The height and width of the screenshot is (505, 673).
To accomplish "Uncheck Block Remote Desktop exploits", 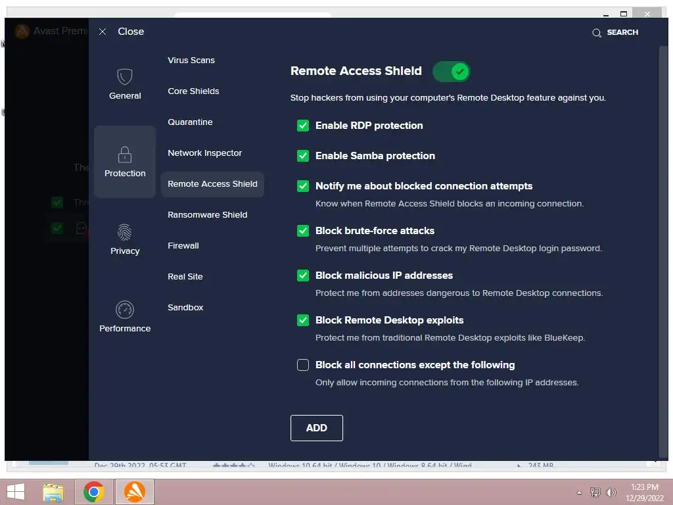I will click(x=302, y=320).
